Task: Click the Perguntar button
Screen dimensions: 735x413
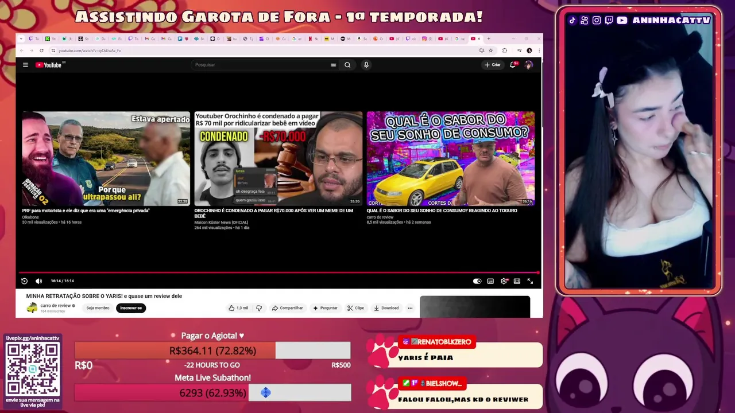Action: click(x=325, y=308)
